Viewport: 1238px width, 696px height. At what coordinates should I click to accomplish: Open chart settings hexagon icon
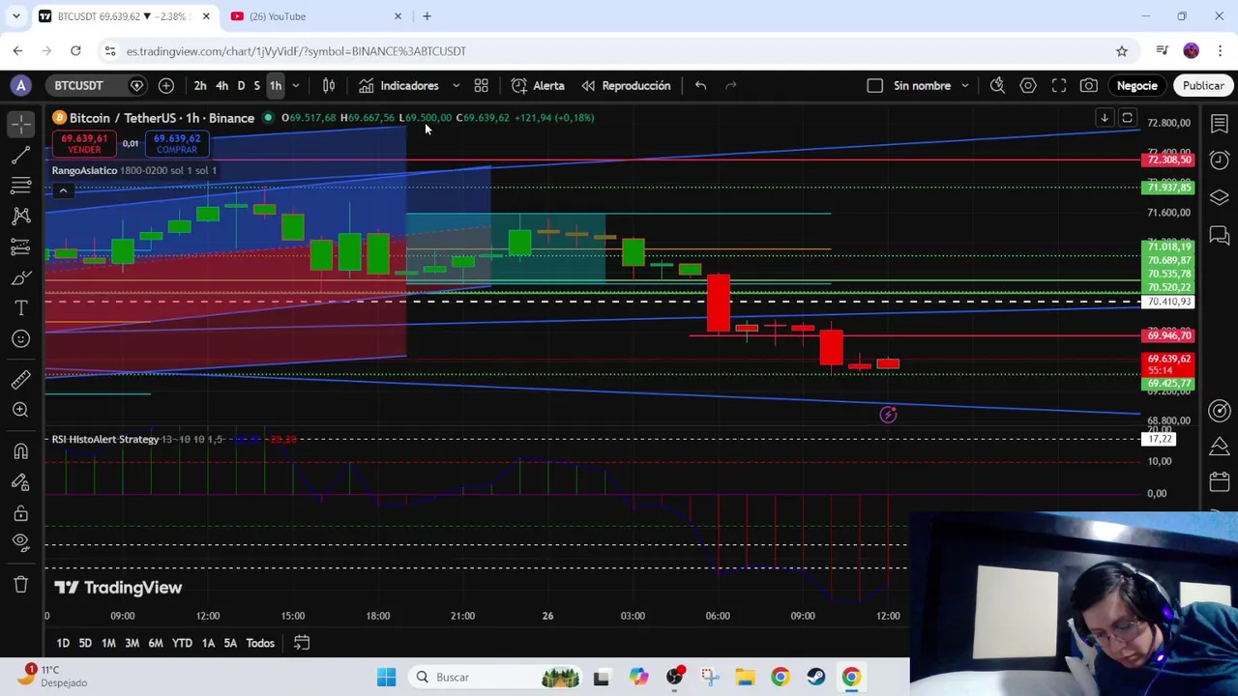(x=1028, y=86)
